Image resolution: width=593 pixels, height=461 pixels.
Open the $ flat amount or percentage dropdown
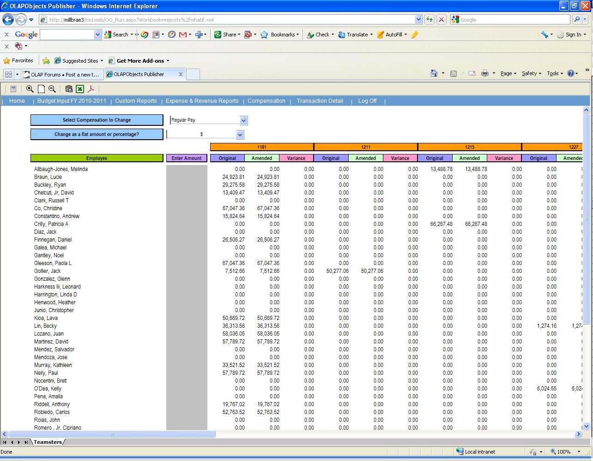tap(240, 135)
